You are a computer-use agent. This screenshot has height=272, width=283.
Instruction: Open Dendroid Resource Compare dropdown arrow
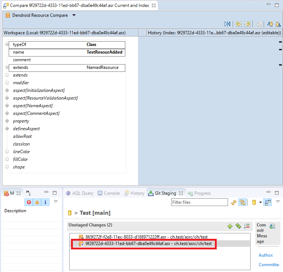74,15
